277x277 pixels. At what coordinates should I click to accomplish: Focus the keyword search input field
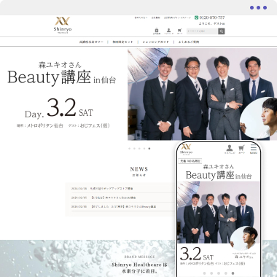202,31
